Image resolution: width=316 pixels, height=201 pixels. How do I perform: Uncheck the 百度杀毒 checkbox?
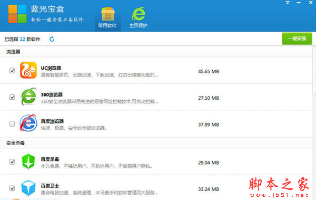point(12,161)
